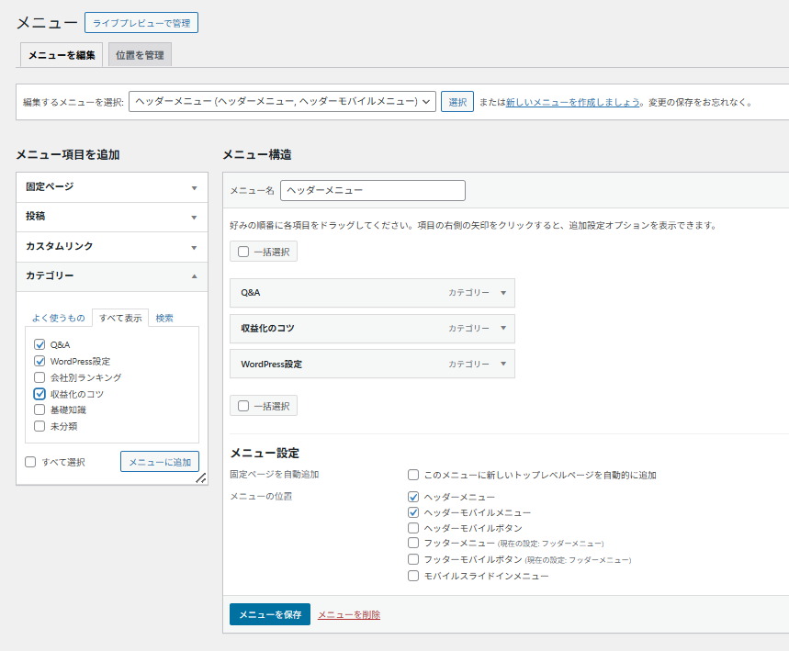The width and height of the screenshot is (789, 651).
Task: Expand the 固定ページ accordion arrow
Action: tap(194, 187)
